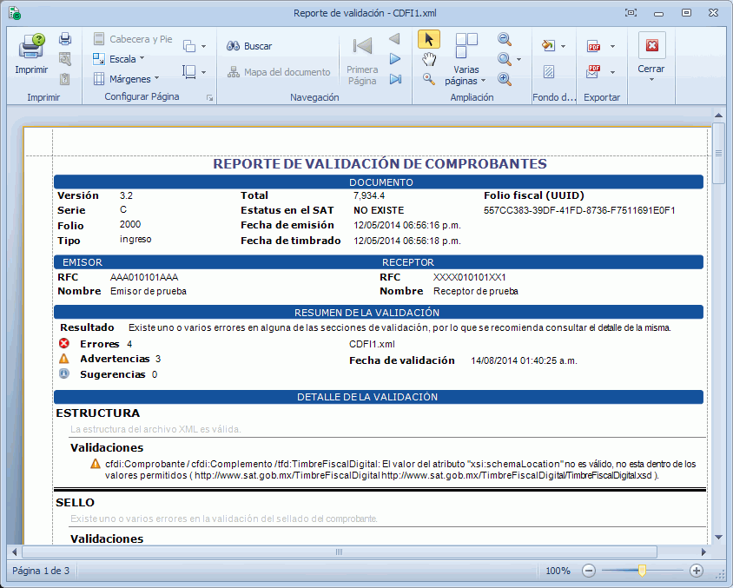
Task: Click the watermark icon
Action: 549,72
